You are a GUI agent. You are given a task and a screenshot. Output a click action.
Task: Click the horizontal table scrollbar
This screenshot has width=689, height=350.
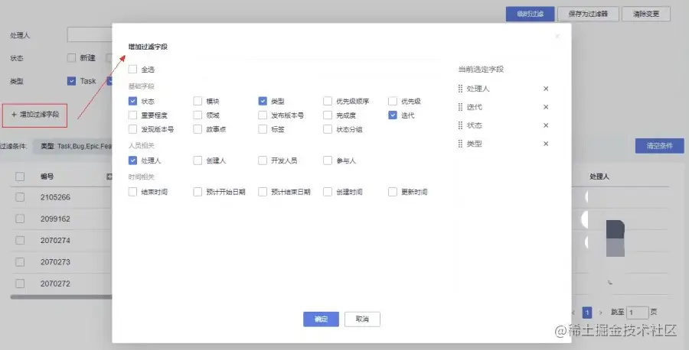coord(61,297)
